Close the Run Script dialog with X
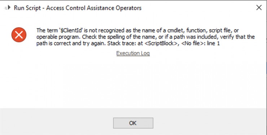This screenshot has height=135, width=267. click(259, 8)
